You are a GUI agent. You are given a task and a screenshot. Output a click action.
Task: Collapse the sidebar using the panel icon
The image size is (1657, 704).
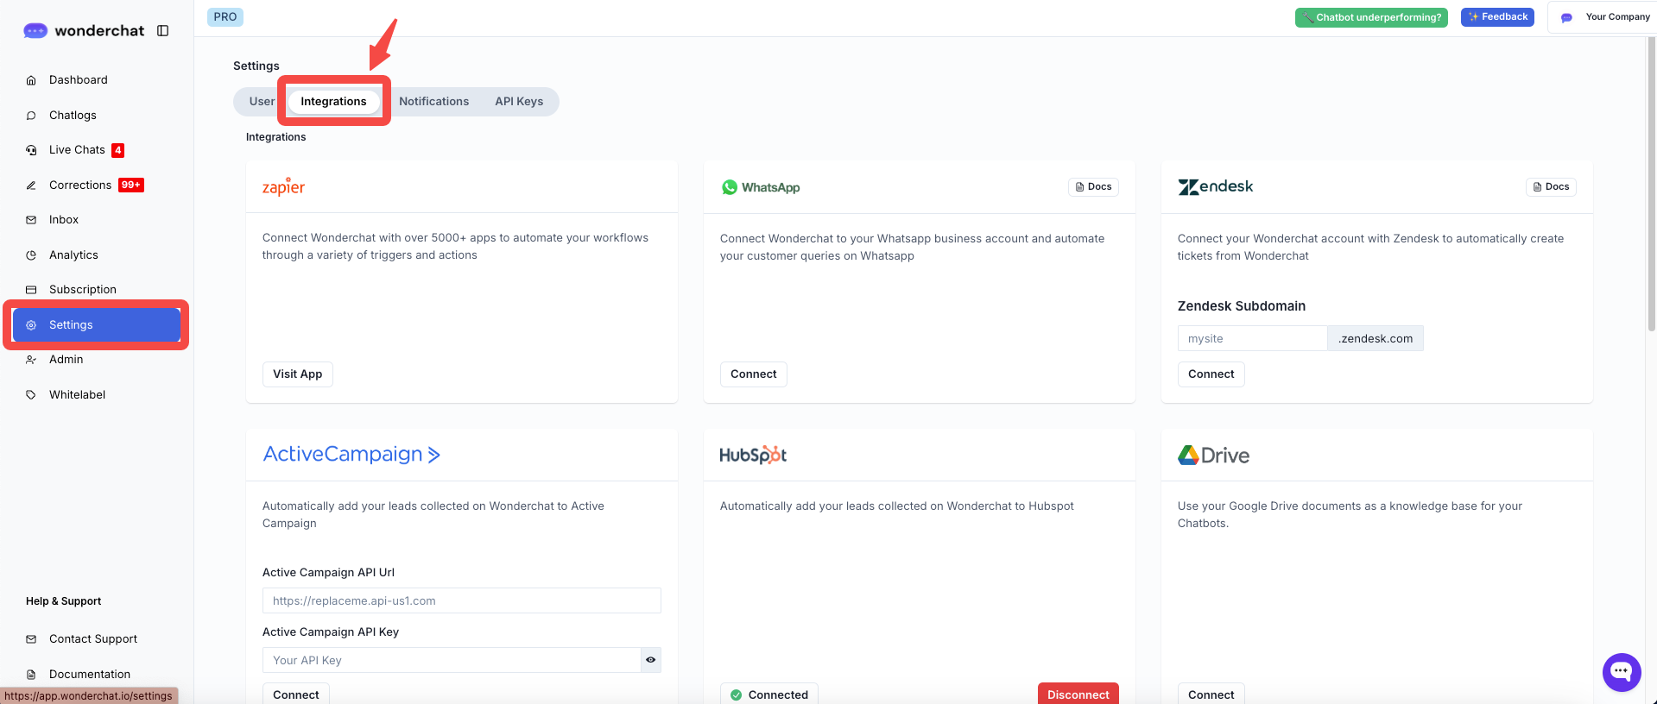point(162,31)
